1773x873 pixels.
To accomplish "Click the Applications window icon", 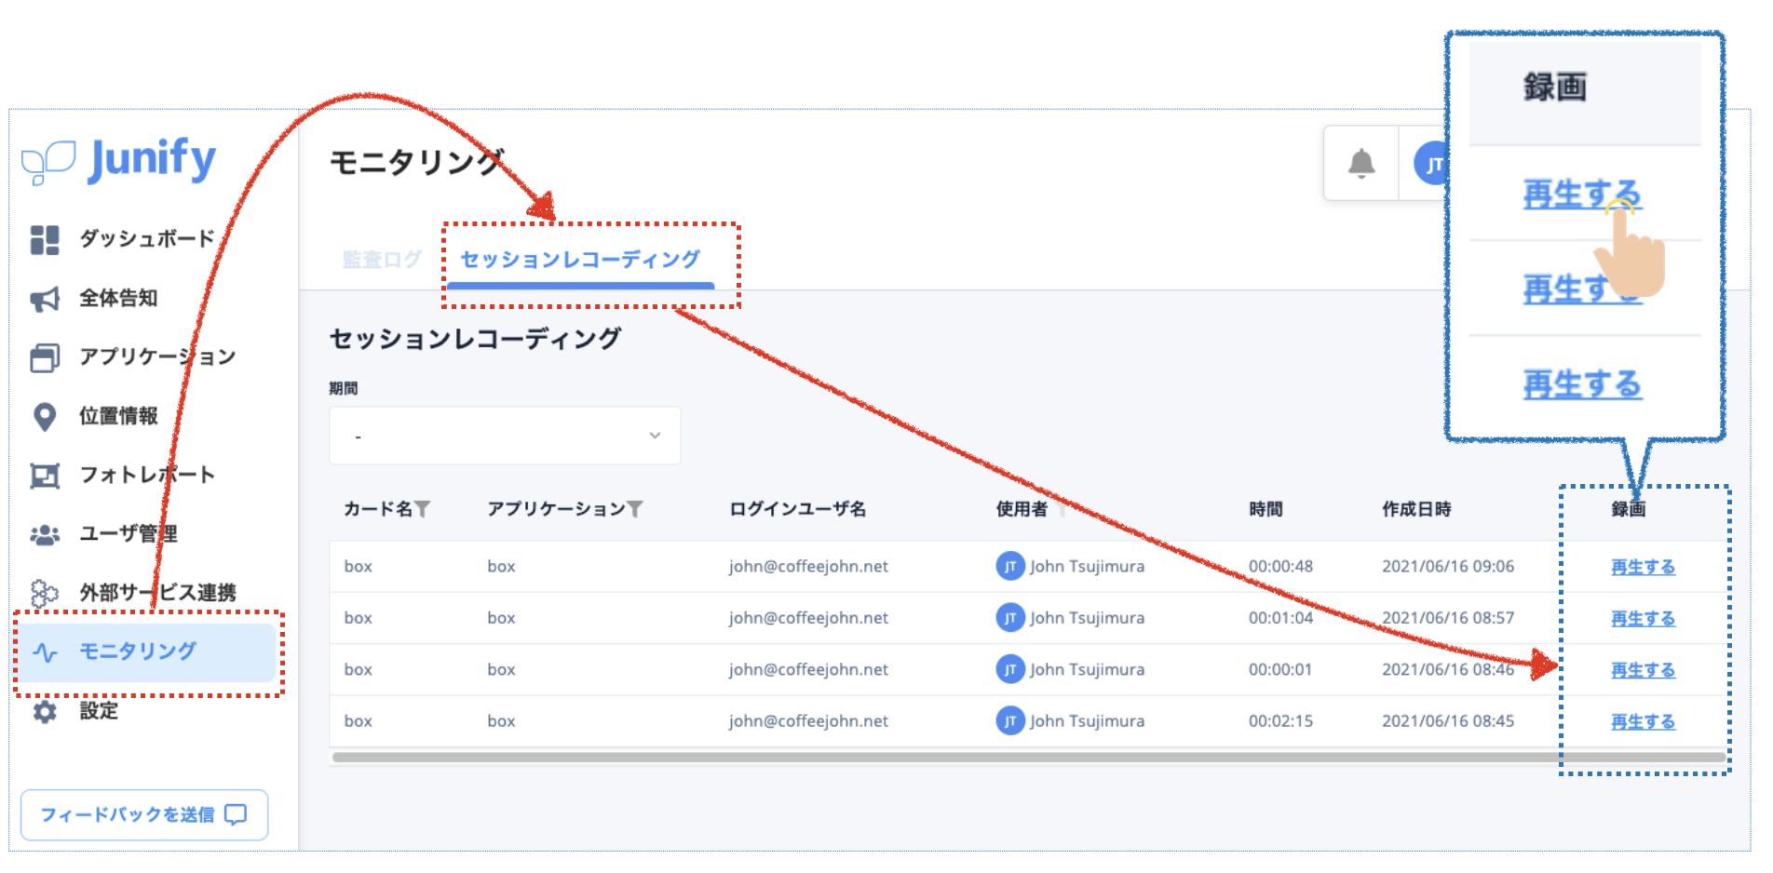I will pos(44,357).
